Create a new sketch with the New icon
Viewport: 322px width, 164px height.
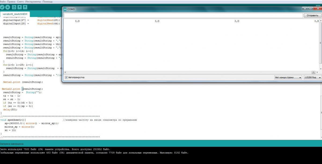pos(14,7)
